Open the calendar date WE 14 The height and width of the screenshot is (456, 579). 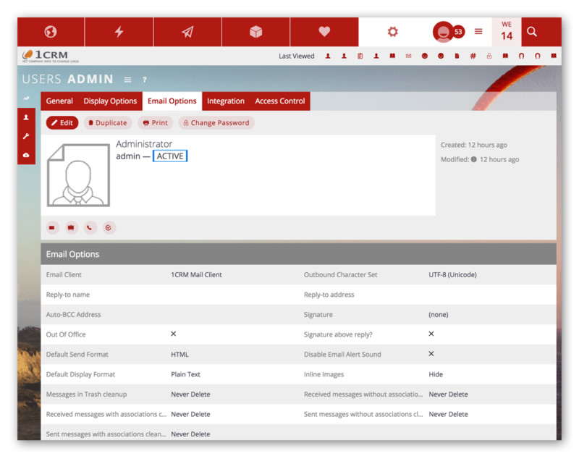pos(507,32)
